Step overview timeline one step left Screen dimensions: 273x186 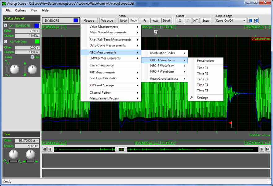pos(50,149)
